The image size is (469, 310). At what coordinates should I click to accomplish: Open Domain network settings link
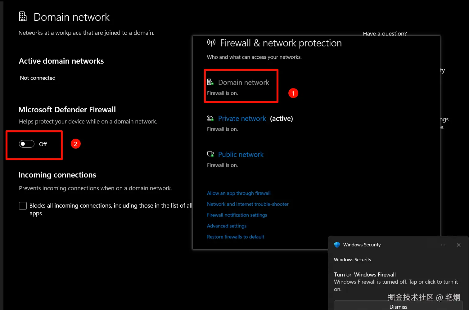point(243,83)
